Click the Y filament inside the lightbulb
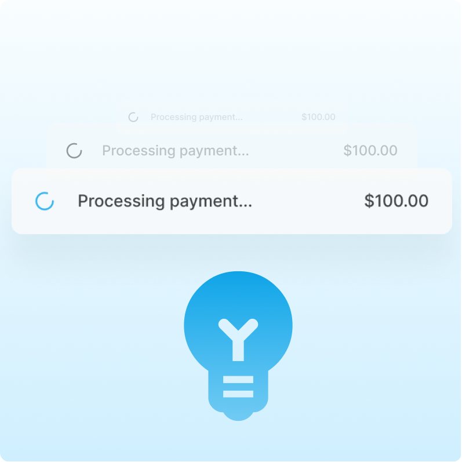Screen dimensions: 462x462 tap(238, 340)
